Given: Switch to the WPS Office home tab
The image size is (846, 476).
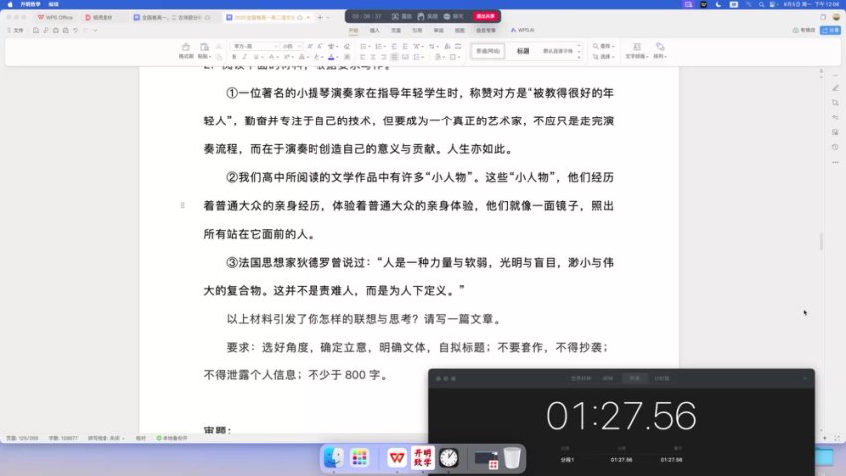Looking at the screenshot, I should tap(54, 18).
